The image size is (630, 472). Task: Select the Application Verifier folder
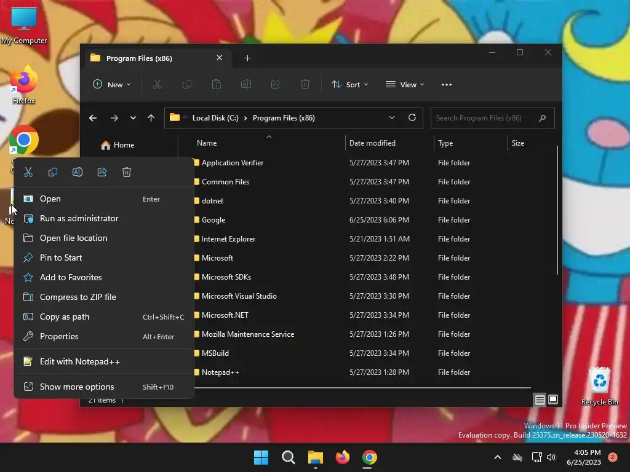click(233, 162)
